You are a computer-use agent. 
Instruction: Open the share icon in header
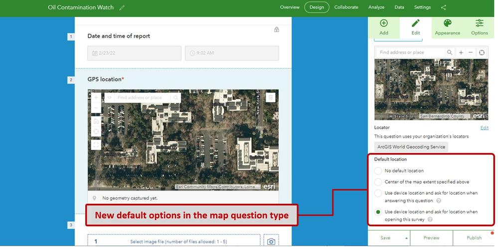pos(443,7)
